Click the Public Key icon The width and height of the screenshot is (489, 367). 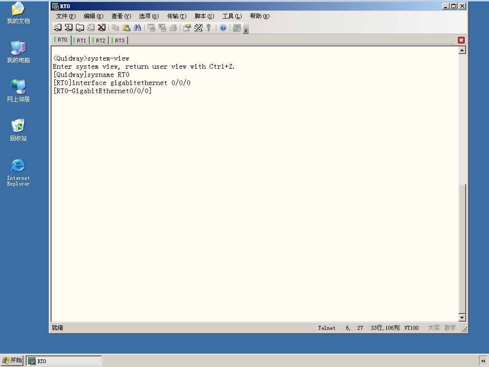[x=209, y=28]
